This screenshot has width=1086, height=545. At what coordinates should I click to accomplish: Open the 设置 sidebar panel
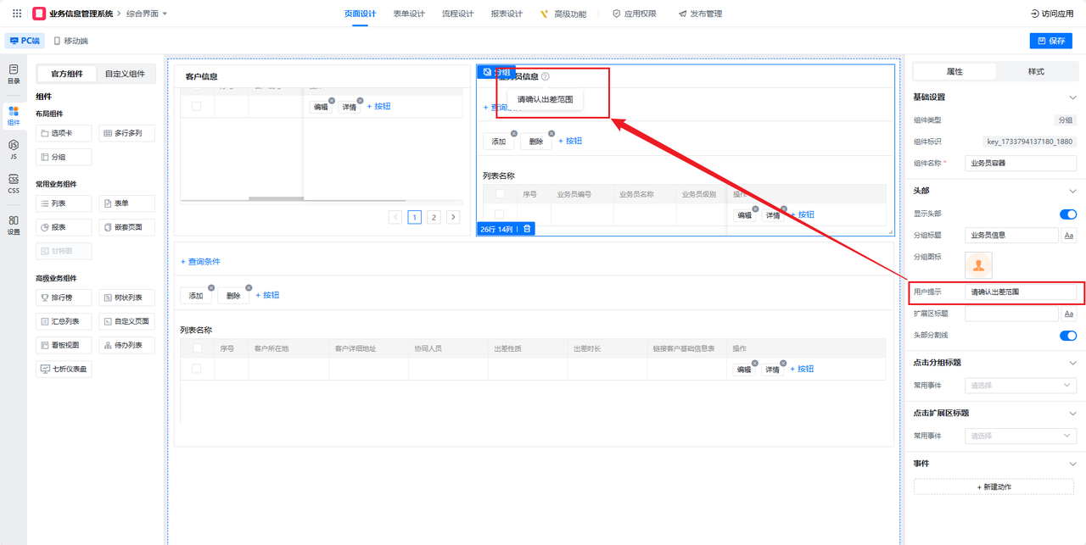pyautogui.click(x=14, y=225)
